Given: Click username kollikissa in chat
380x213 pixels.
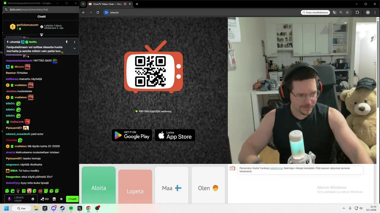Looking at the screenshot, I should click(x=12, y=79).
